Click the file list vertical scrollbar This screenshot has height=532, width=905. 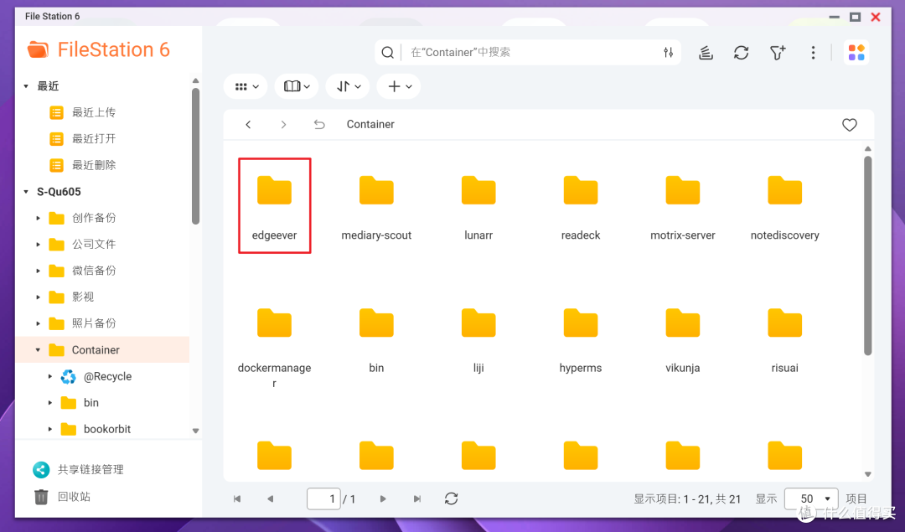pos(867,256)
